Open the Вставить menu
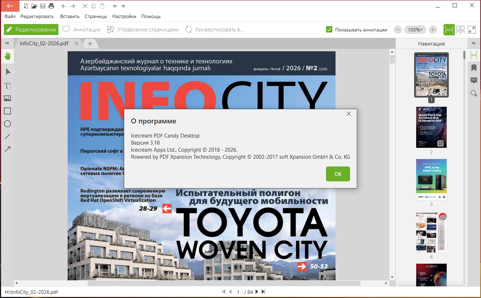Image resolution: width=481 pixels, height=298 pixels. [70, 16]
